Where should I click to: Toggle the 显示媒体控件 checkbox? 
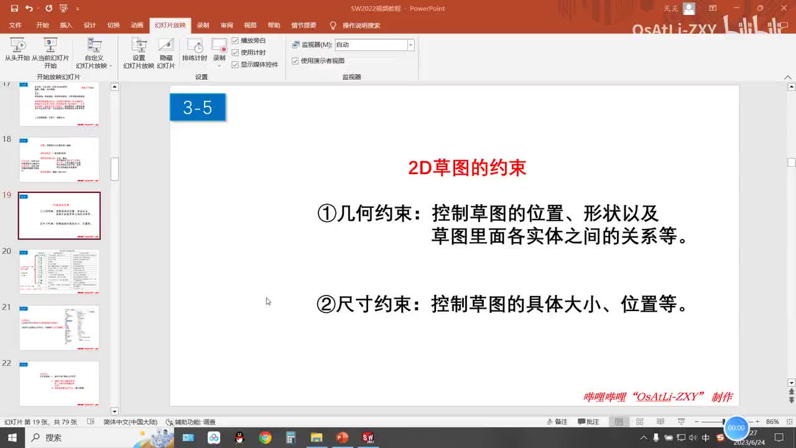[x=235, y=64]
